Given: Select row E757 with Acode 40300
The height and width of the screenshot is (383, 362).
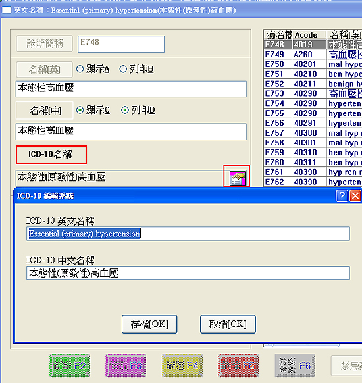Looking at the screenshot, I should 313,133.
